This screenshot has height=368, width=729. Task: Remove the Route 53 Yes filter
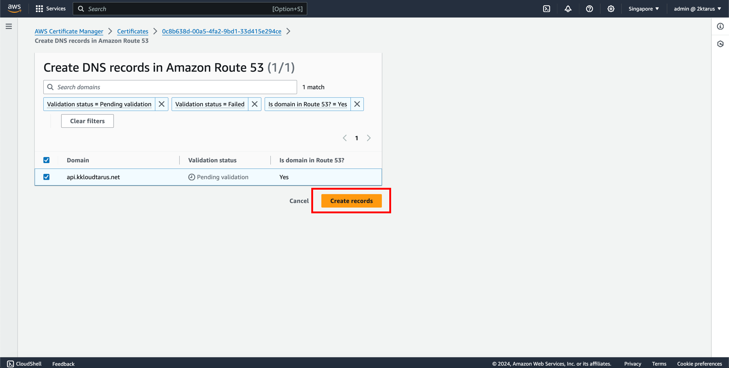(357, 104)
